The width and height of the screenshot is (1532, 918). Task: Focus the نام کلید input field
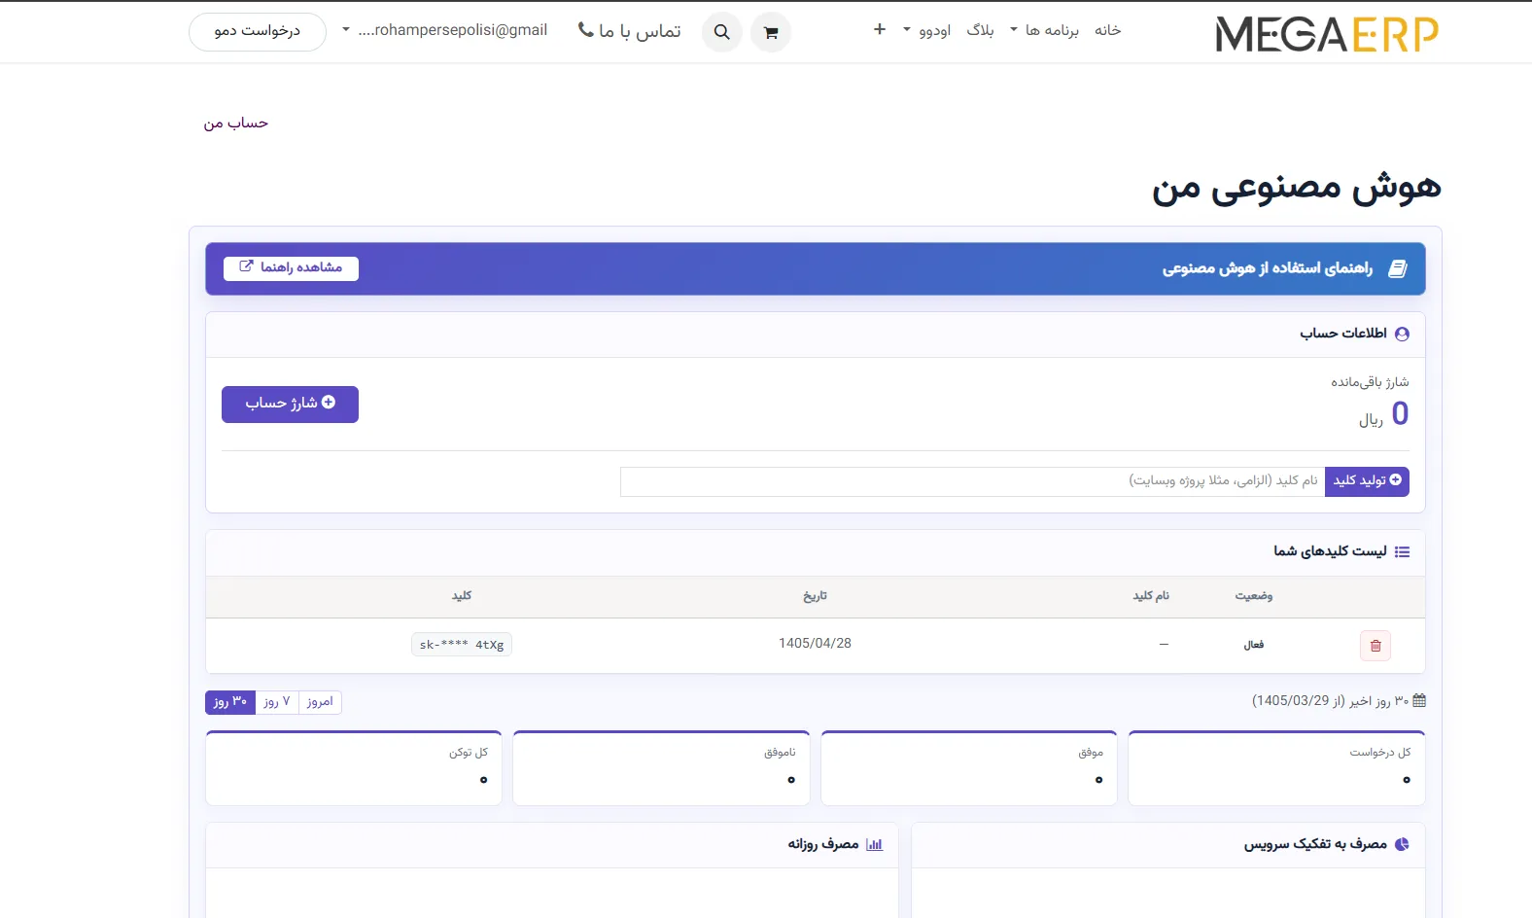point(972,481)
